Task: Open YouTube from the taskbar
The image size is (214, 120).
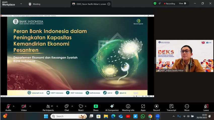Action: pos(128,116)
